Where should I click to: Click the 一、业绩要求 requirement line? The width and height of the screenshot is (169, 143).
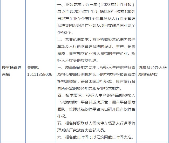[x=96, y=5]
